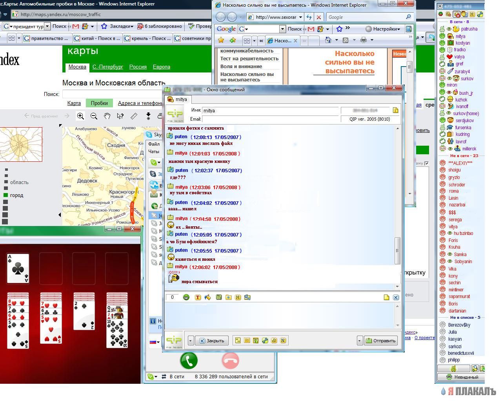The width and height of the screenshot is (502, 401).
Task: Pick the hand pan tool on the map
Action: [x=107, y=116]
